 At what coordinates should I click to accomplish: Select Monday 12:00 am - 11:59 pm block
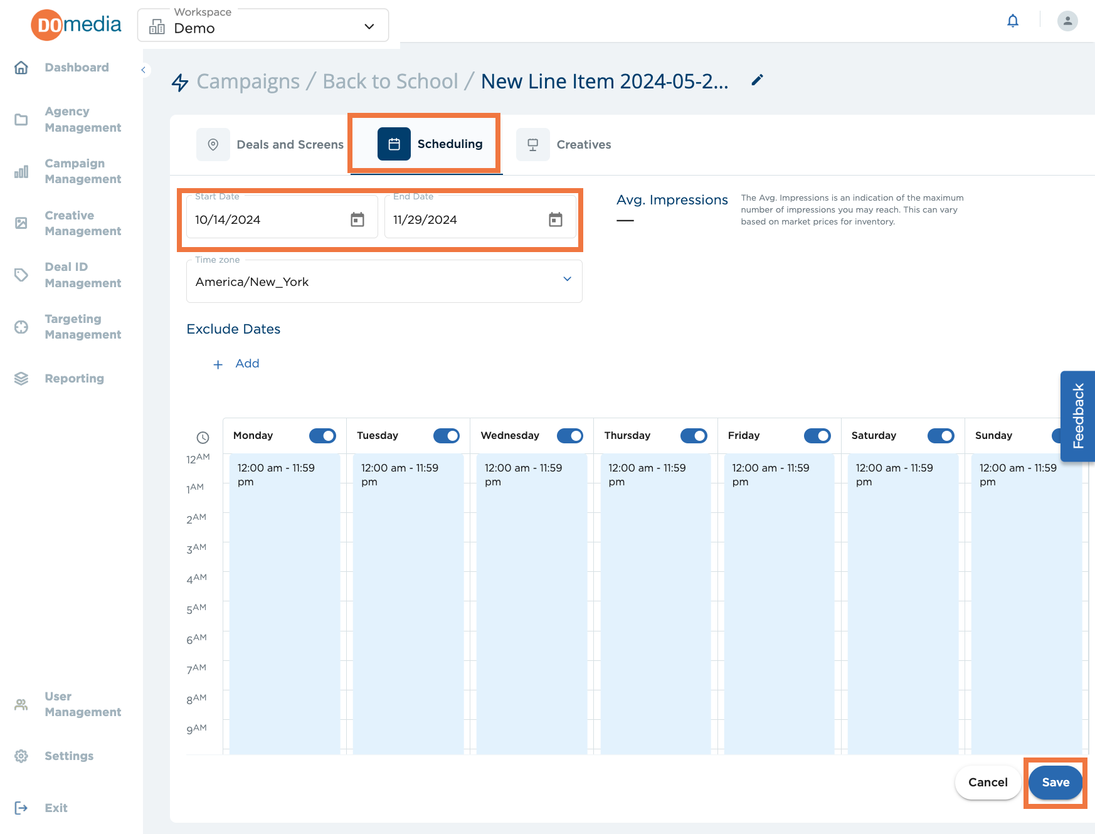pyautogui.click(x=285, y=604)
